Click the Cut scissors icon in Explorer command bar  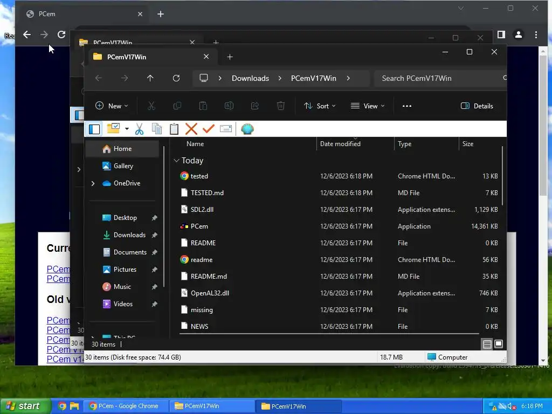coord(151,106)
